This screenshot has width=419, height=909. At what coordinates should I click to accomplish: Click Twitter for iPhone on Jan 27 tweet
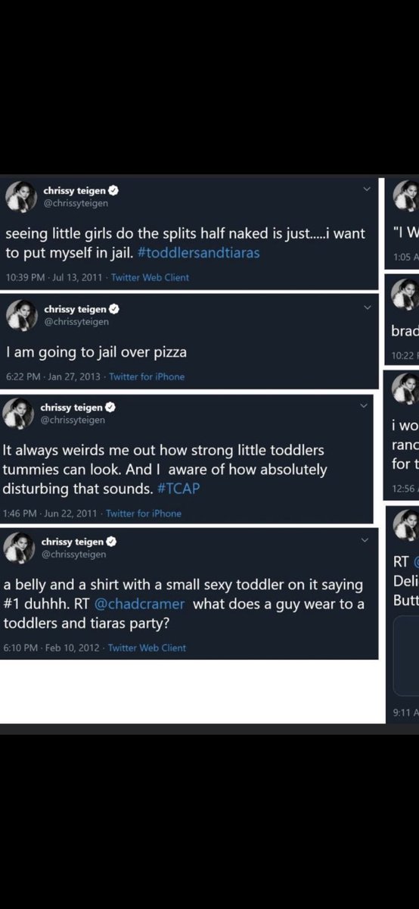click(x=147, y=376)
